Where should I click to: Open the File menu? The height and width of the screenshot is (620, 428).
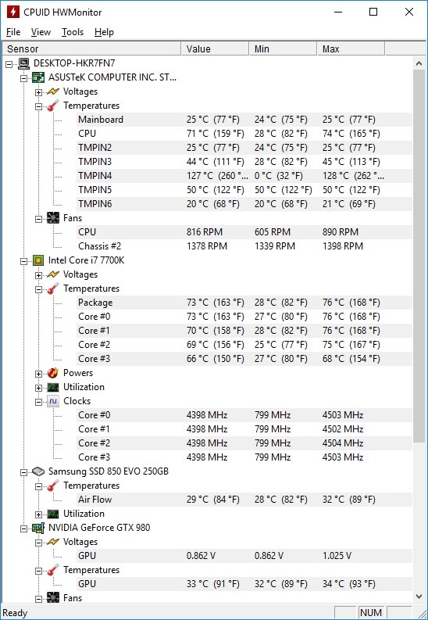click(x=13, y=32)
